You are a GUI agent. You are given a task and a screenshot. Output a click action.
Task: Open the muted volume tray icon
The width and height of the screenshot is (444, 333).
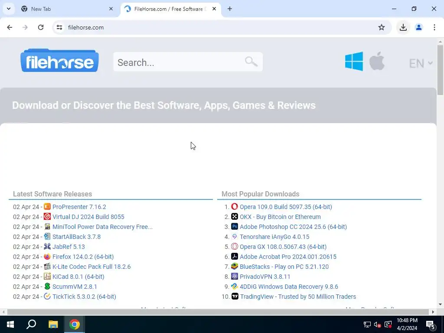[377, 324]
